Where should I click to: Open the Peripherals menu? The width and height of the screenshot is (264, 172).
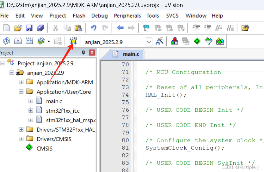coord(127,16)
